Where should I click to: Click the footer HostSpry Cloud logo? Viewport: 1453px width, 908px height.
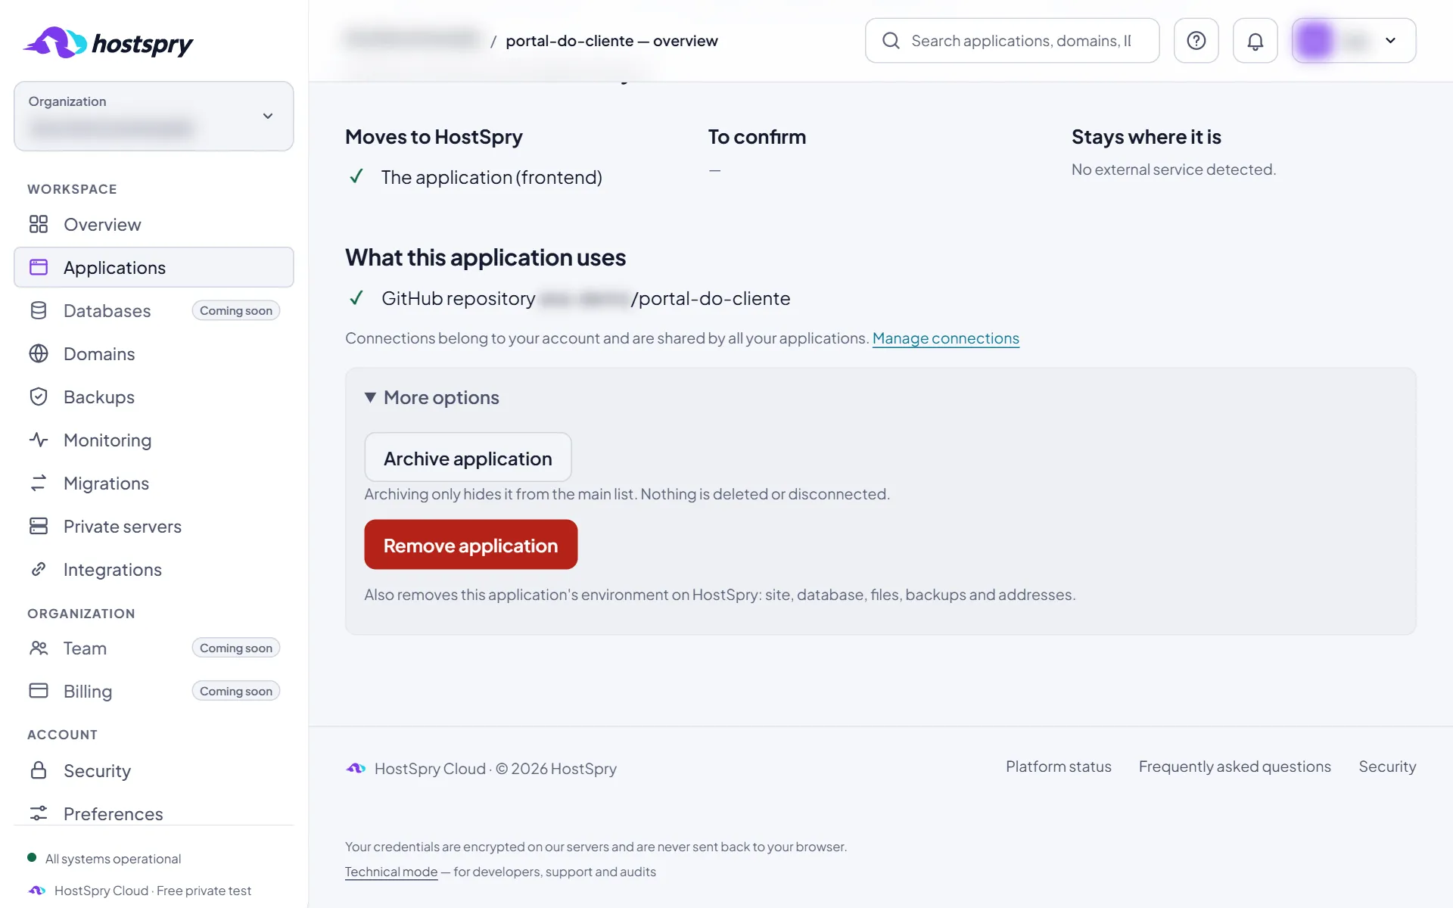(x=356, y=769)
